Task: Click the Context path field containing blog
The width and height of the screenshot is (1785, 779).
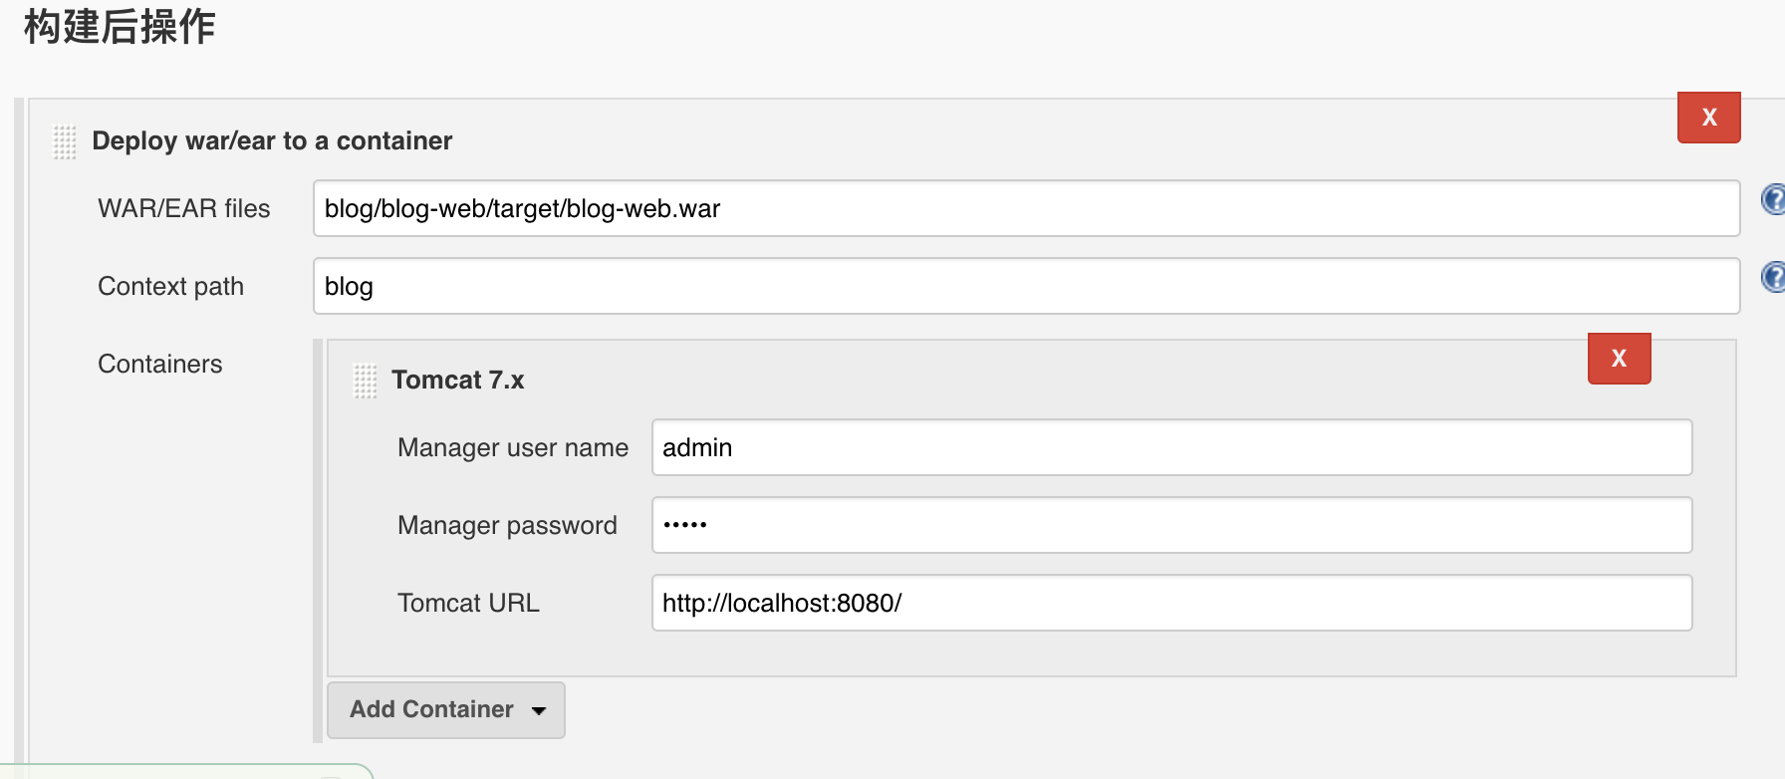Action: click(1026, 286)
